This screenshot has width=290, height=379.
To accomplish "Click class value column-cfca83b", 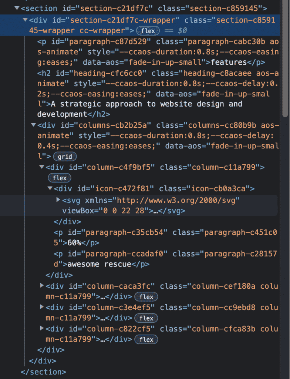I will pos(223,329).
